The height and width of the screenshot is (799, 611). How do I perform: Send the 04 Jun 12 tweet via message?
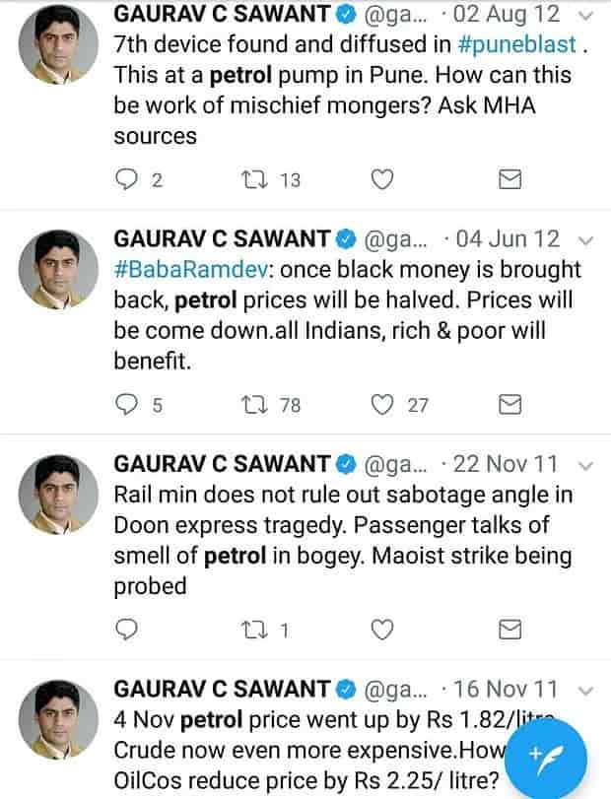510,403
